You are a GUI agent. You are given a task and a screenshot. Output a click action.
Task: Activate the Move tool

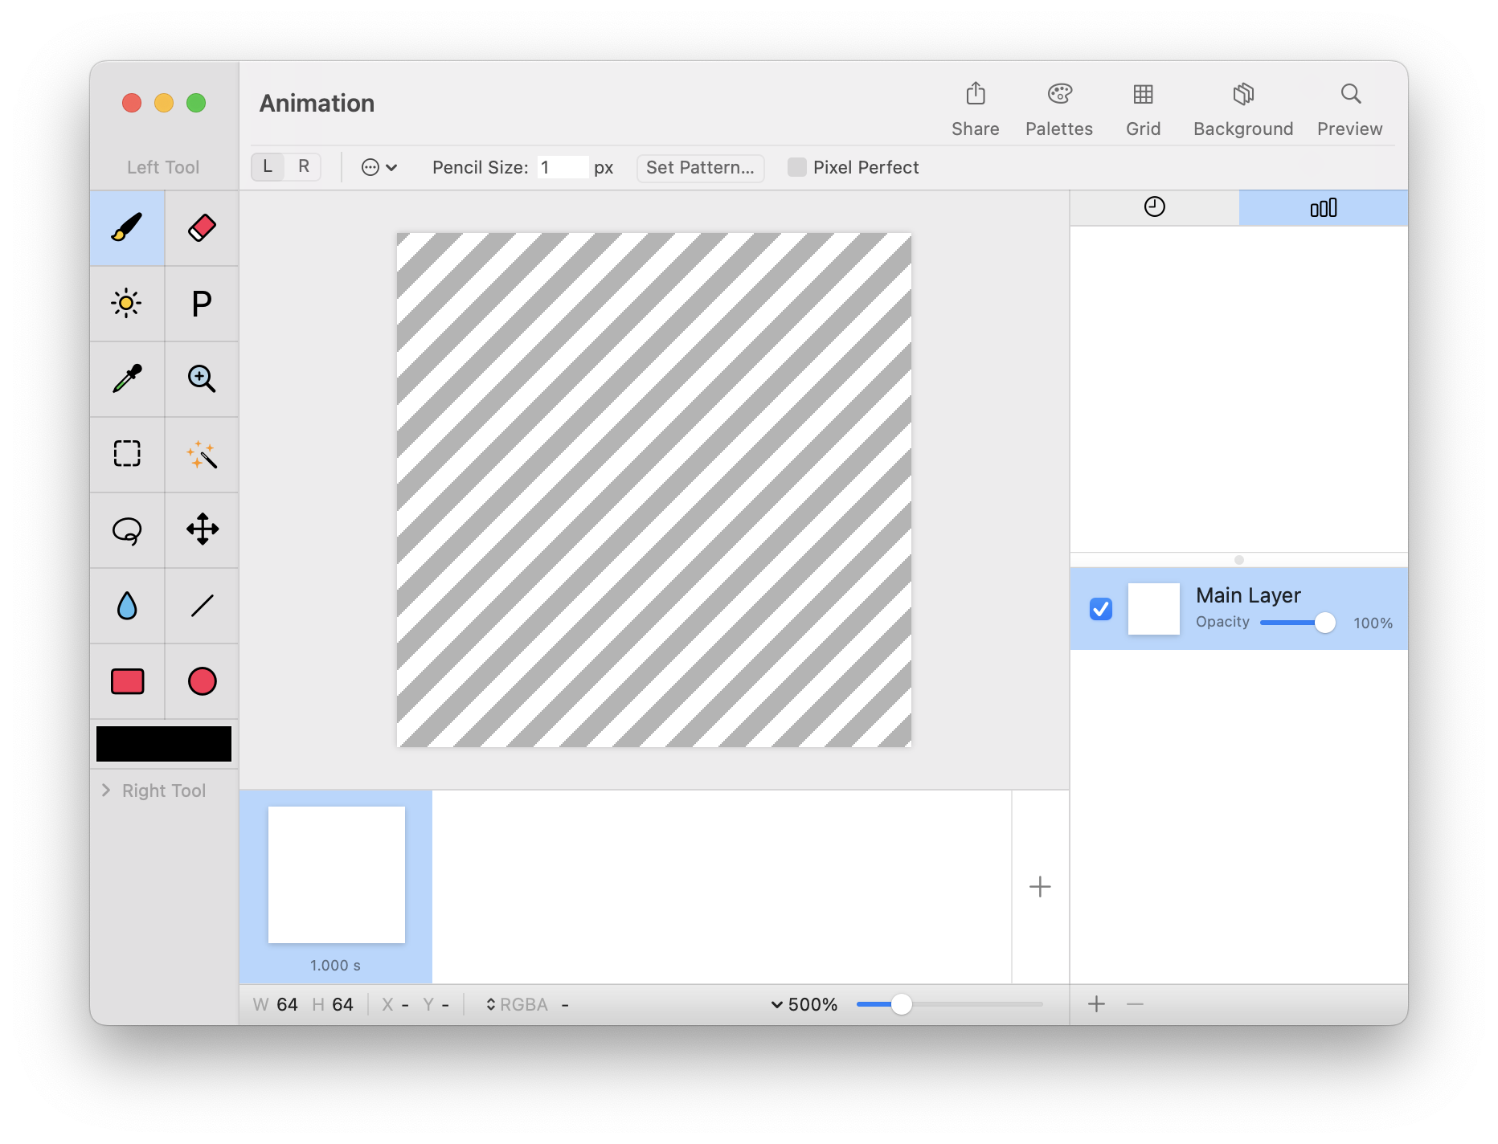pyautogui.click(x=202, y=529)
